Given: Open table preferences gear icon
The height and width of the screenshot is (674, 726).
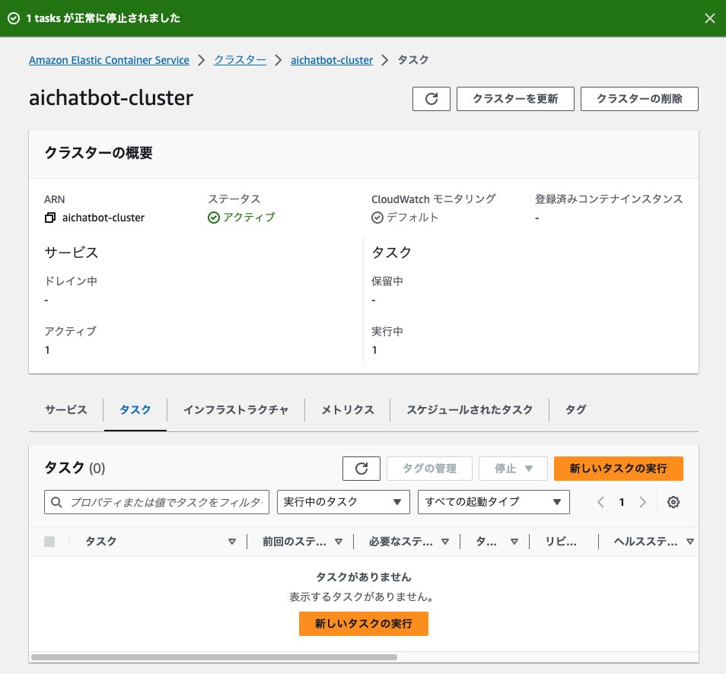Looking at the screenshot, I should tap(673, 502).
